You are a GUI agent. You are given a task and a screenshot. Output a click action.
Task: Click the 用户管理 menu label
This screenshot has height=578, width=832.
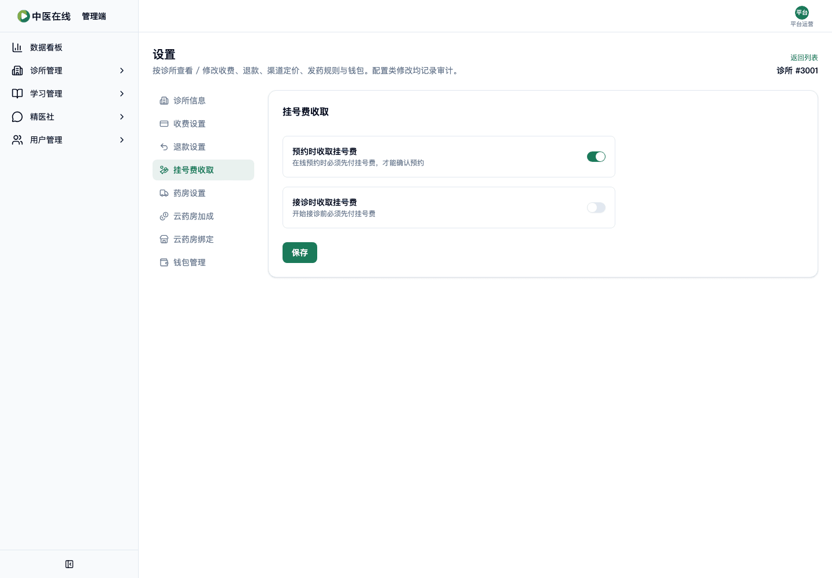46,140
